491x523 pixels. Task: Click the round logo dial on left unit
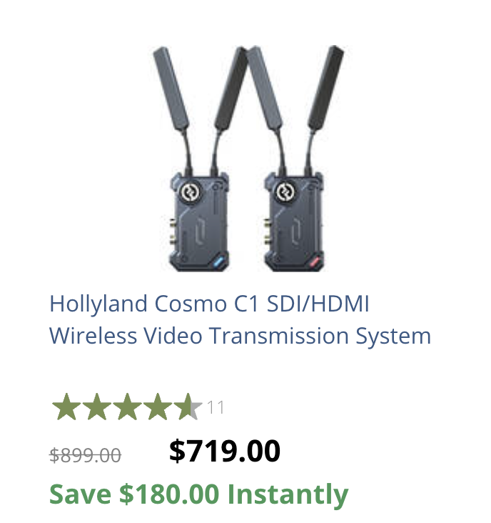(191, 192)
